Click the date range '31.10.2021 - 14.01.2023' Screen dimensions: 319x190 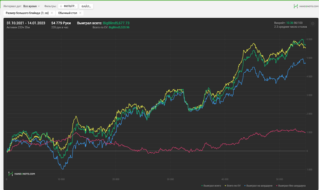point(26,23)
